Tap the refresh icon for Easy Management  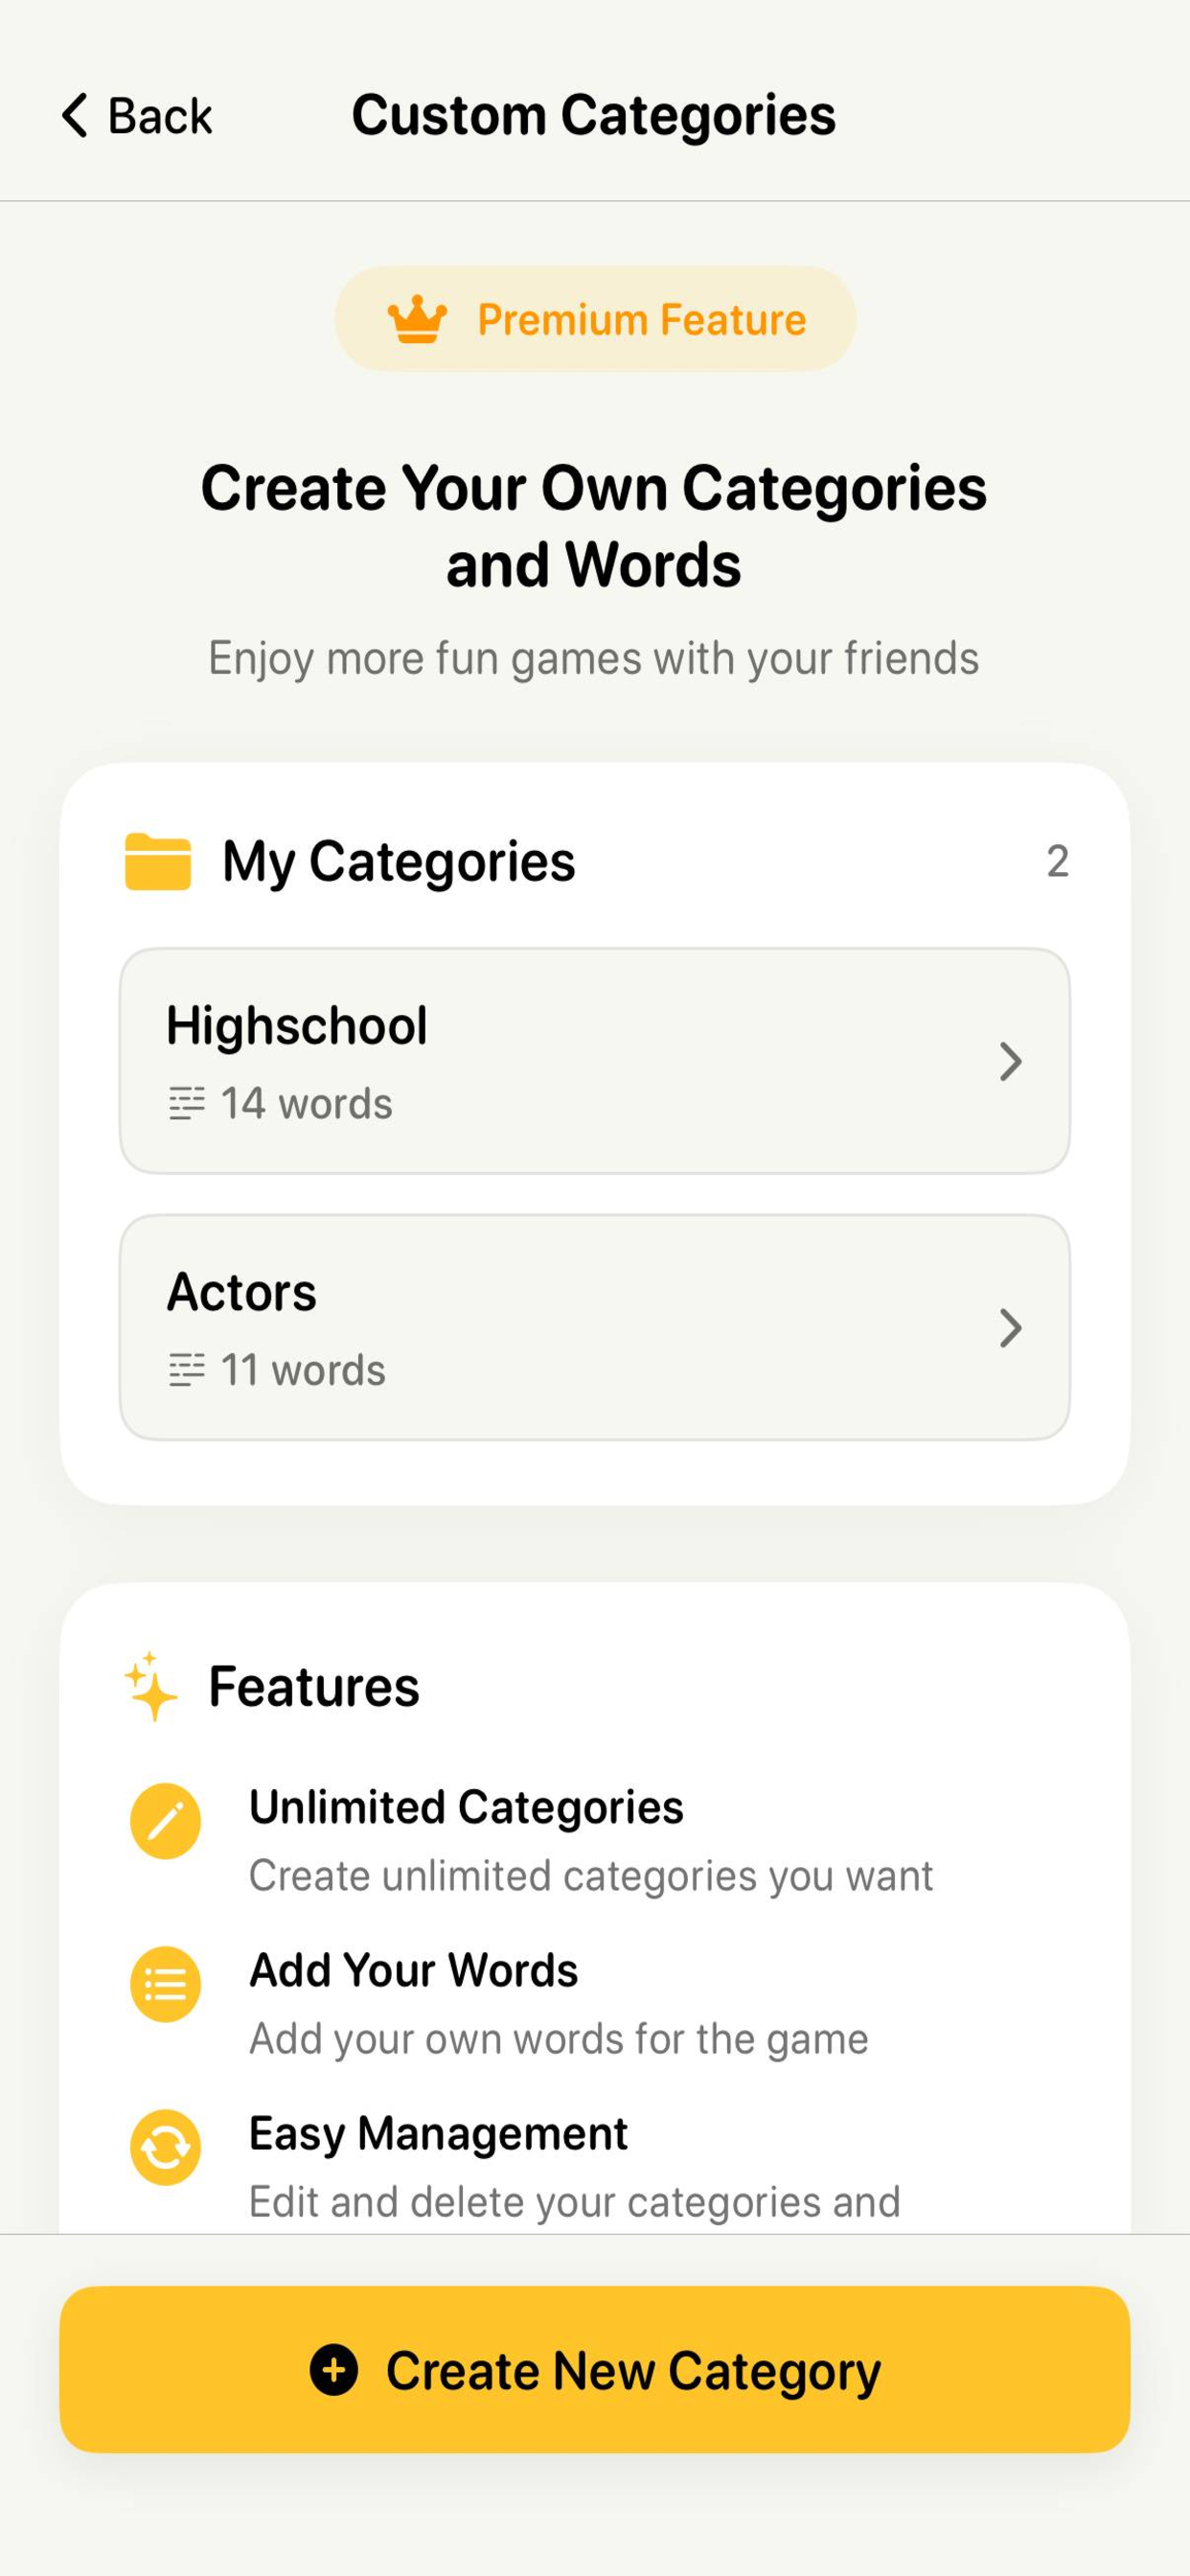pyautogui.click(x=165, y=2147)
